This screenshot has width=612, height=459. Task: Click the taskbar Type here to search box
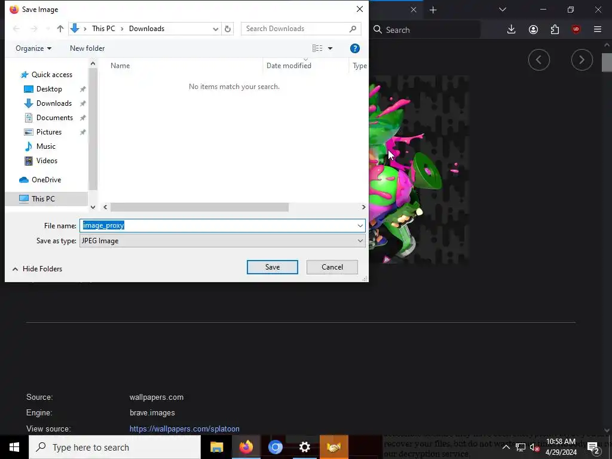115,447
